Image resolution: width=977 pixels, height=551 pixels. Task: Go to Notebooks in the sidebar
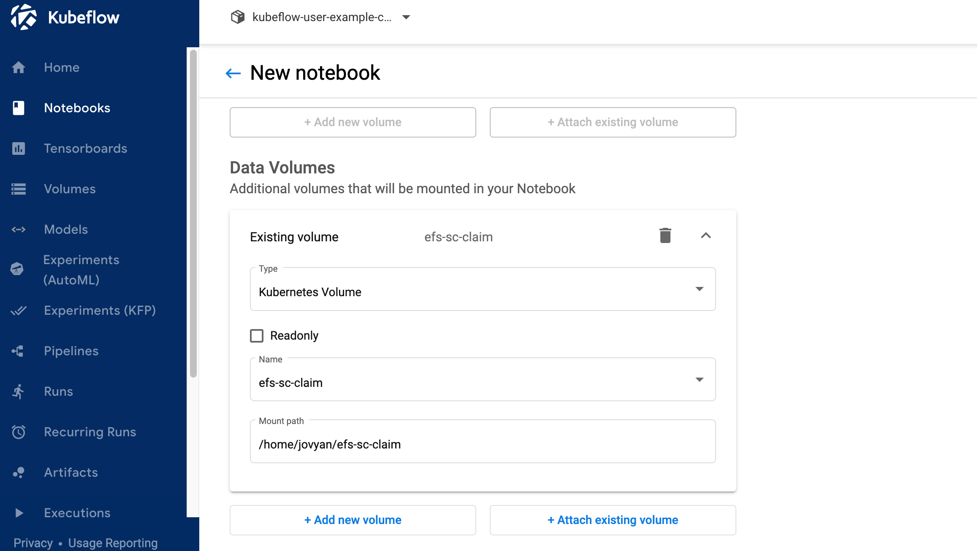pyautogui.click(x=77, y=108)
